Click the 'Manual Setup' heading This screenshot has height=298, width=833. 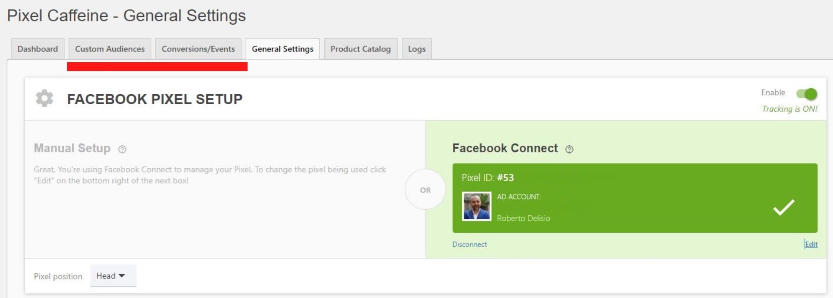pyautogui.click(x=72, y=148)
